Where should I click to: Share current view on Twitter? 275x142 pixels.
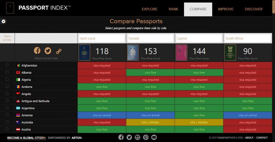click(48, 51)
